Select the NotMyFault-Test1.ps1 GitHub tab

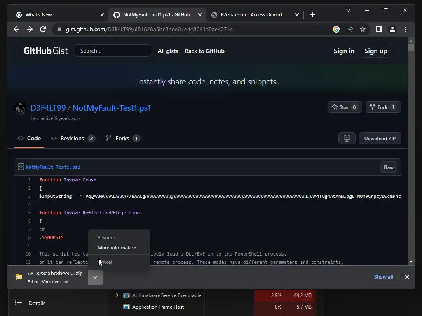pyautogui.click(x=157, y=15)
